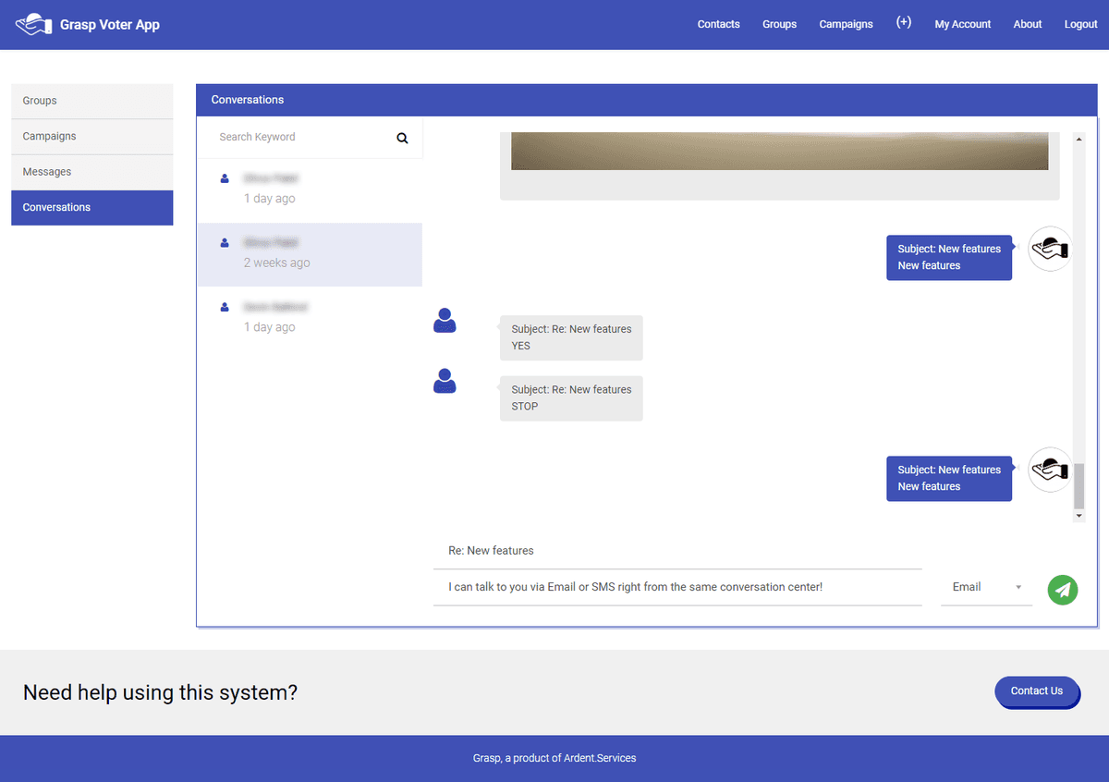Screen dimensions: 1109x782
Task: Click the user avatar next to STOP reply
Action: point(445,381)
